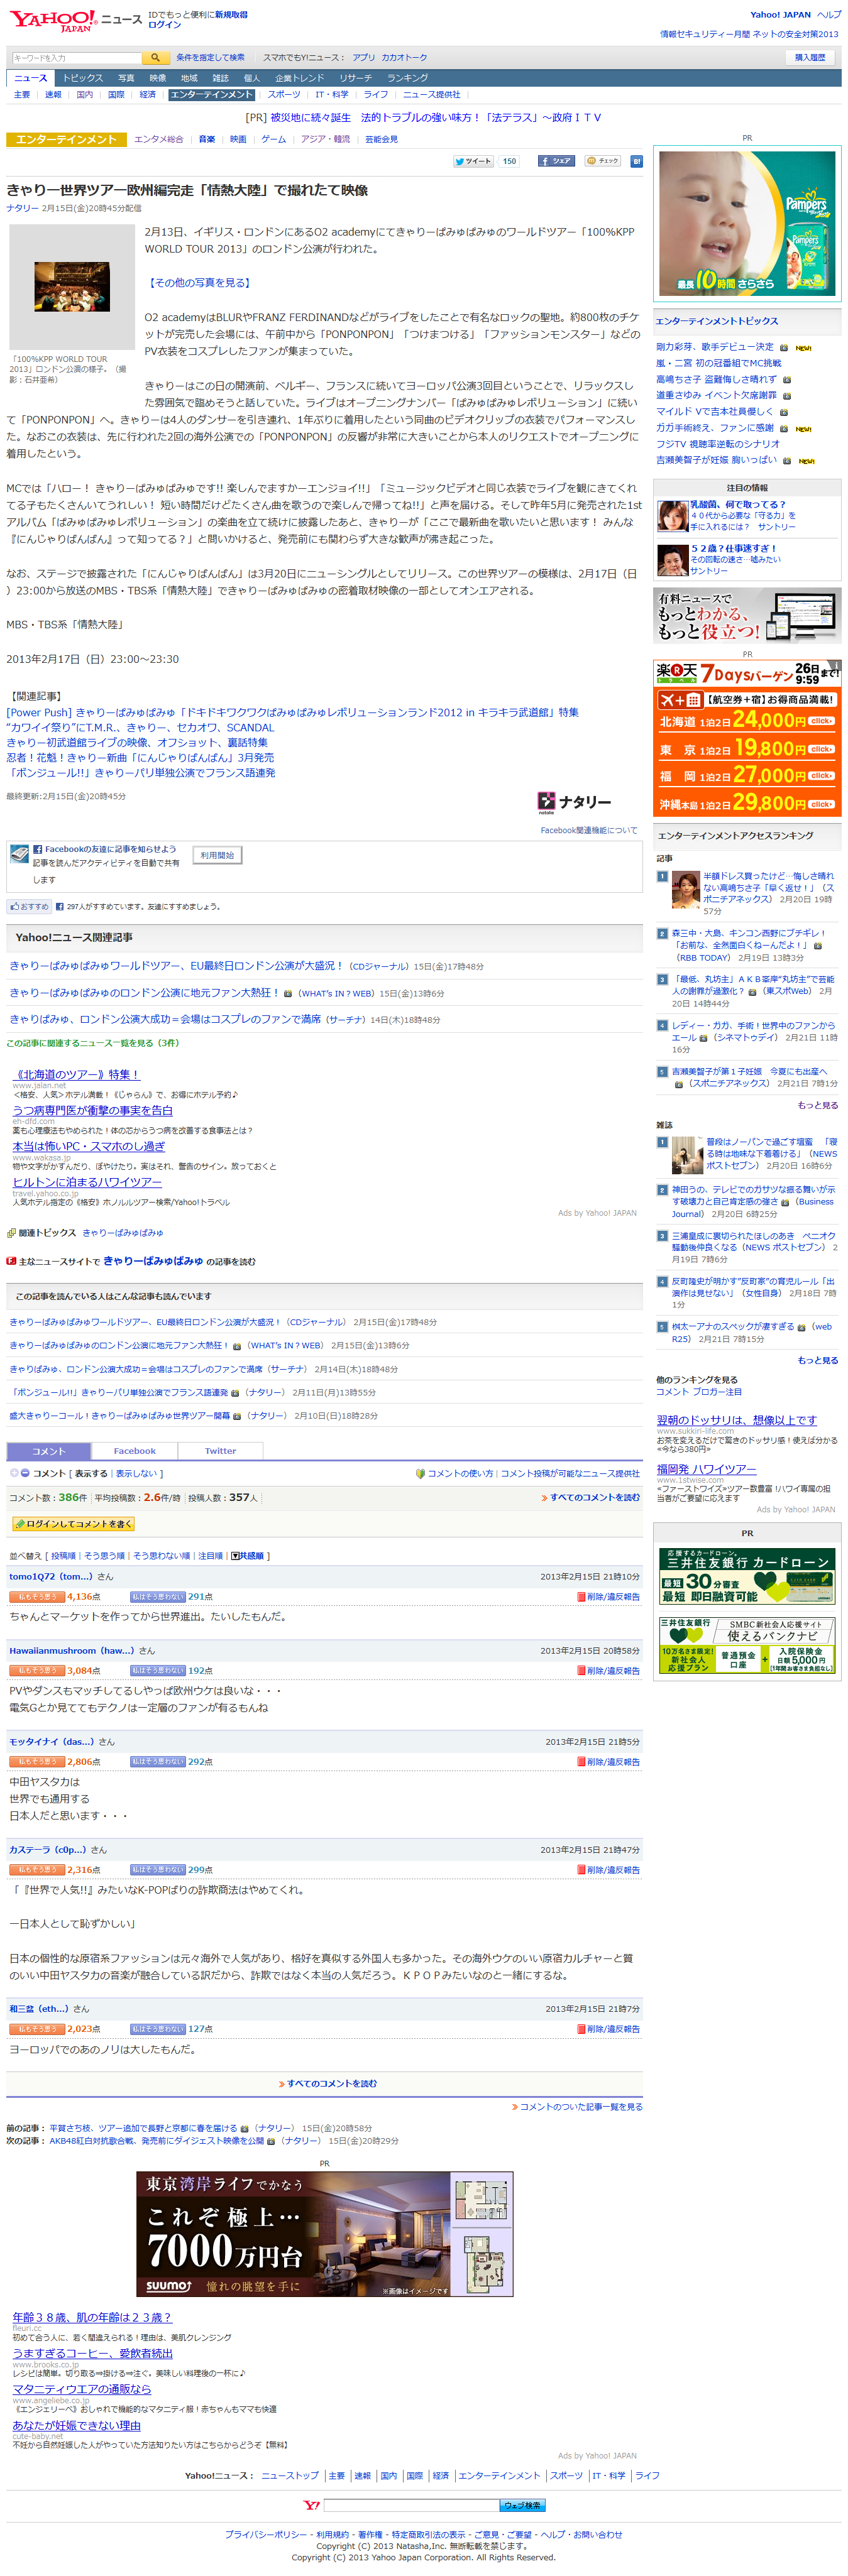This screenshot has height=2576, width=848.
Task: Sort comments by そう思う順
Action: tap(104, 1556)
